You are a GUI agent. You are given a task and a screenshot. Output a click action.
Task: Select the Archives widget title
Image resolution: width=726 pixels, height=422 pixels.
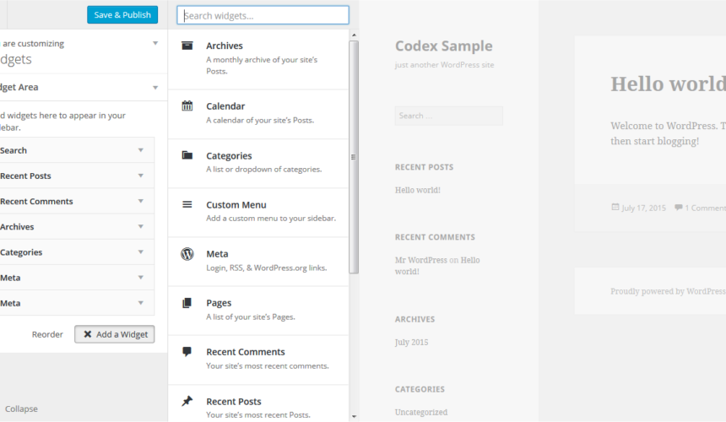[225, 46]
